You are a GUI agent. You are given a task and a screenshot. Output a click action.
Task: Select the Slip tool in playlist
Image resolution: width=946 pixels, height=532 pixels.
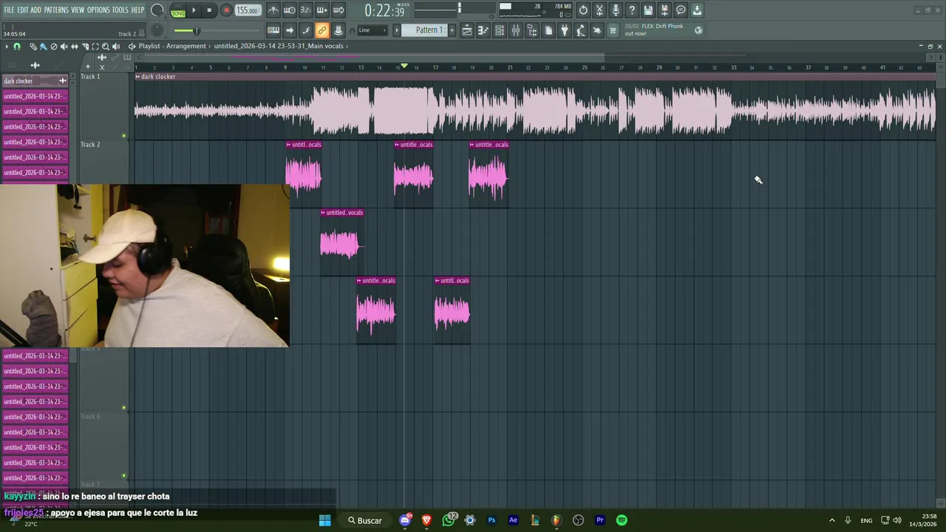(74, 47)
